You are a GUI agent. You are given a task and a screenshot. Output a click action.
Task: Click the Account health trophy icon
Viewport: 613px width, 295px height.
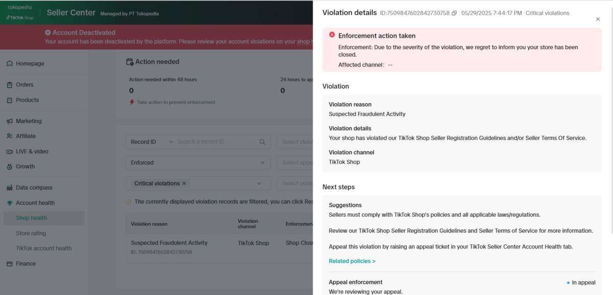click(10, 203)
